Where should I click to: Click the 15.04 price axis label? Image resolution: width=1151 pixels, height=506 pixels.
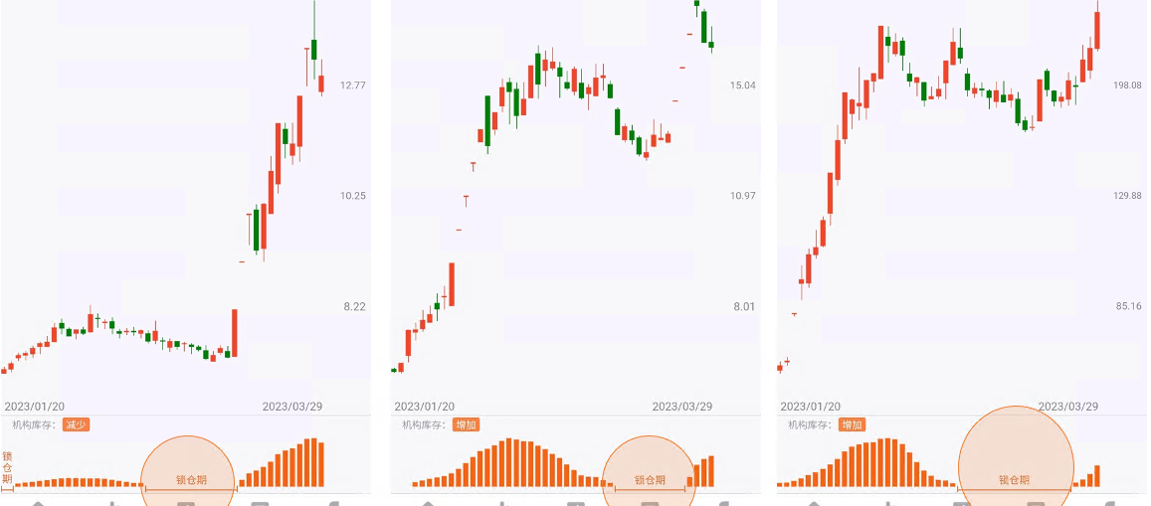743,85
